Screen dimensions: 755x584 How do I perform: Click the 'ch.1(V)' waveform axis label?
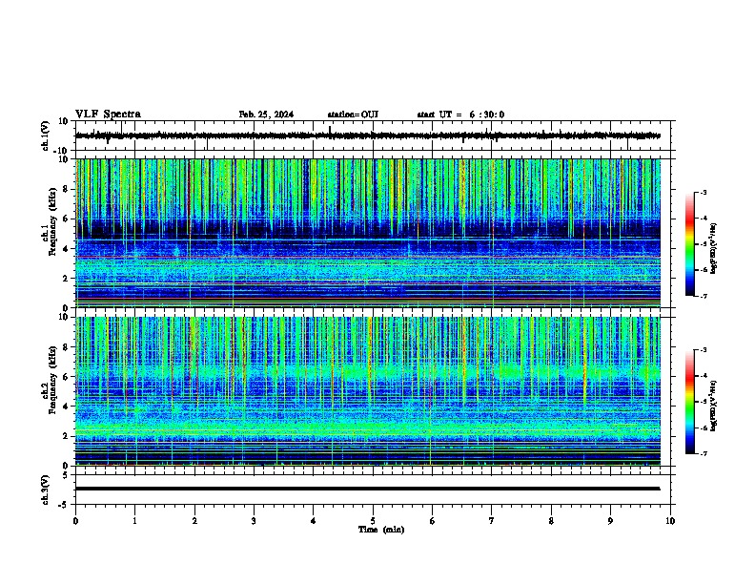coord(46,136)
